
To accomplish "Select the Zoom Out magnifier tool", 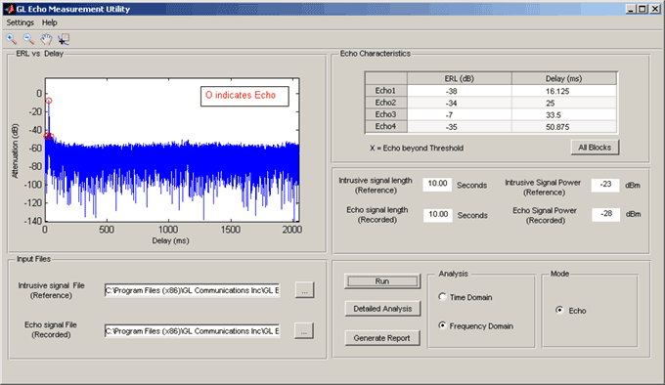I will 28,39.
